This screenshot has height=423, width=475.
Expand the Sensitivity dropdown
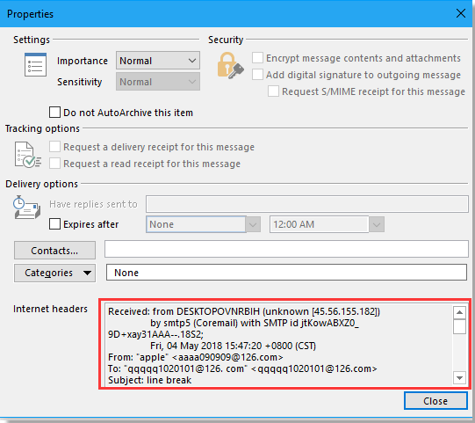tap(158, 82)
